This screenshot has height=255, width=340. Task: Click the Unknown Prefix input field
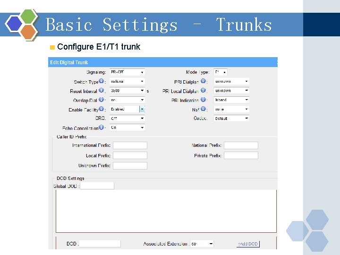130,165
